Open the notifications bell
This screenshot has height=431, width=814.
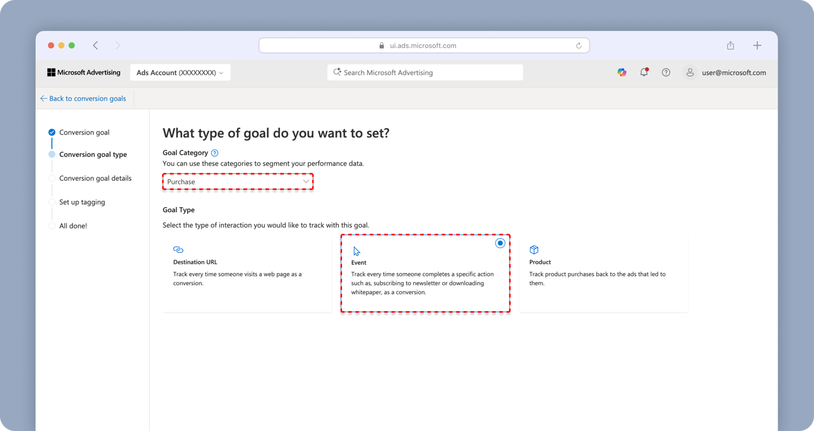tap(644, 73)
